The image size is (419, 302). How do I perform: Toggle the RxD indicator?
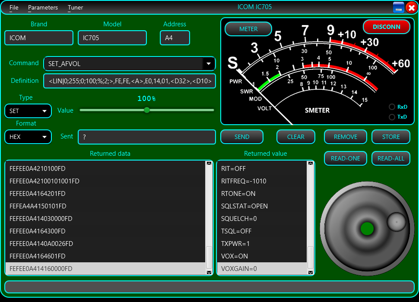[392, 107]
